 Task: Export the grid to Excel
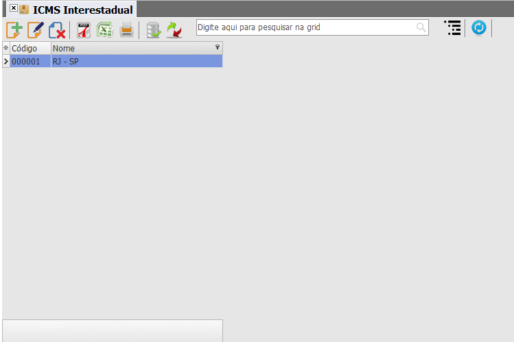coord(105,29)
